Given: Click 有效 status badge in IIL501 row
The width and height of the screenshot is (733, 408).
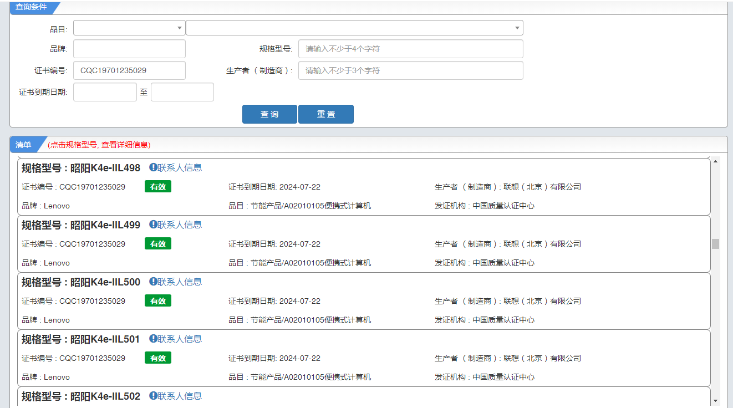Looking at the screenshot, I should 158,358.
